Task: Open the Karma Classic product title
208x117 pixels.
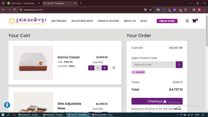Action: point(69,57)
